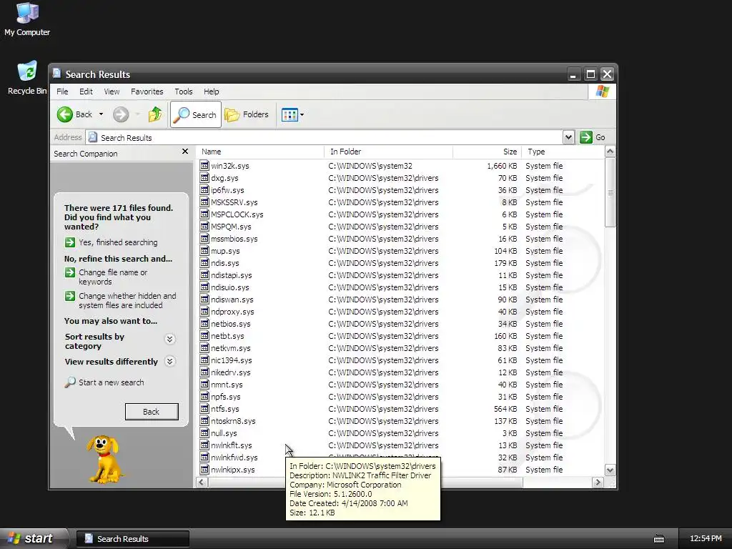Select the nikedrv.sys file icon
Screen dimensions: 732x549
pyautogui.click(x=204, y=372)
